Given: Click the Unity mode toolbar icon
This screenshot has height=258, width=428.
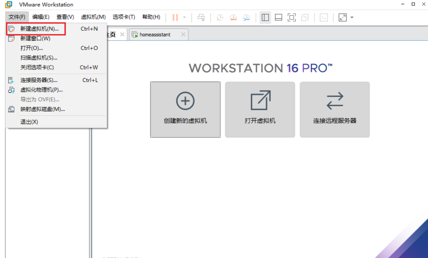Looking at the screenshot, I should point(305,18).
